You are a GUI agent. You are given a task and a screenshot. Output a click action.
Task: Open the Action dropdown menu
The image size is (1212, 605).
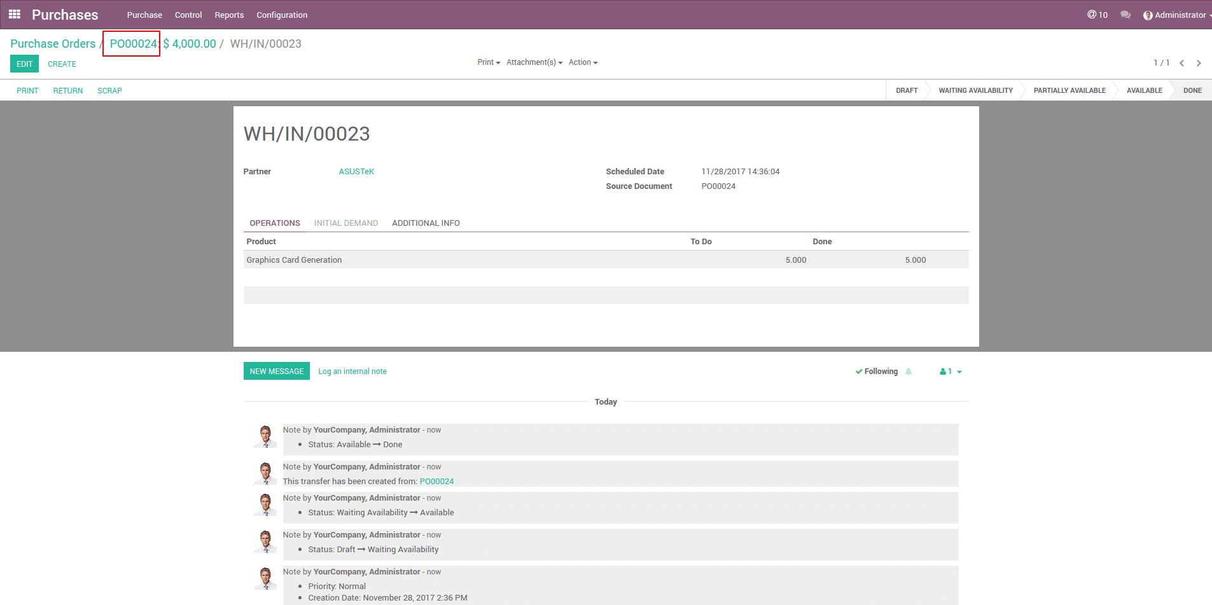(x=583, y=62)
